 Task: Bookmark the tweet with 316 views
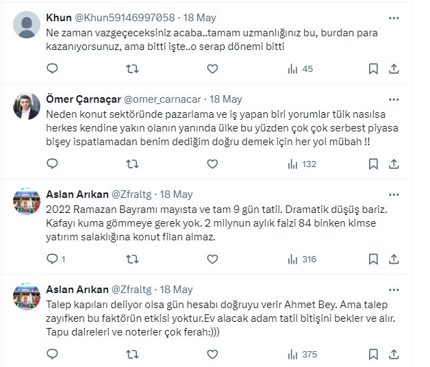pos(373,259)
